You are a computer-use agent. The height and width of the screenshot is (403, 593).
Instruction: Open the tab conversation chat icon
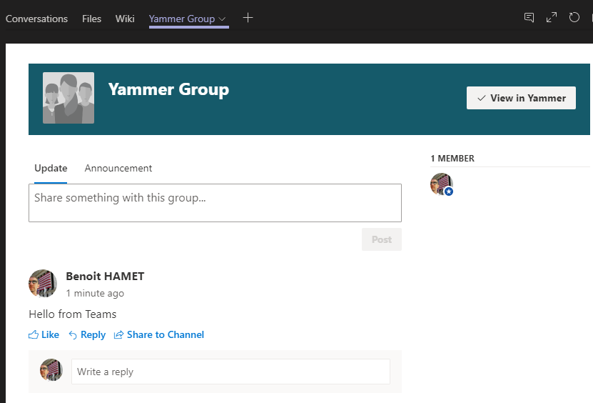pyautogui.click(x=529, y=18)
